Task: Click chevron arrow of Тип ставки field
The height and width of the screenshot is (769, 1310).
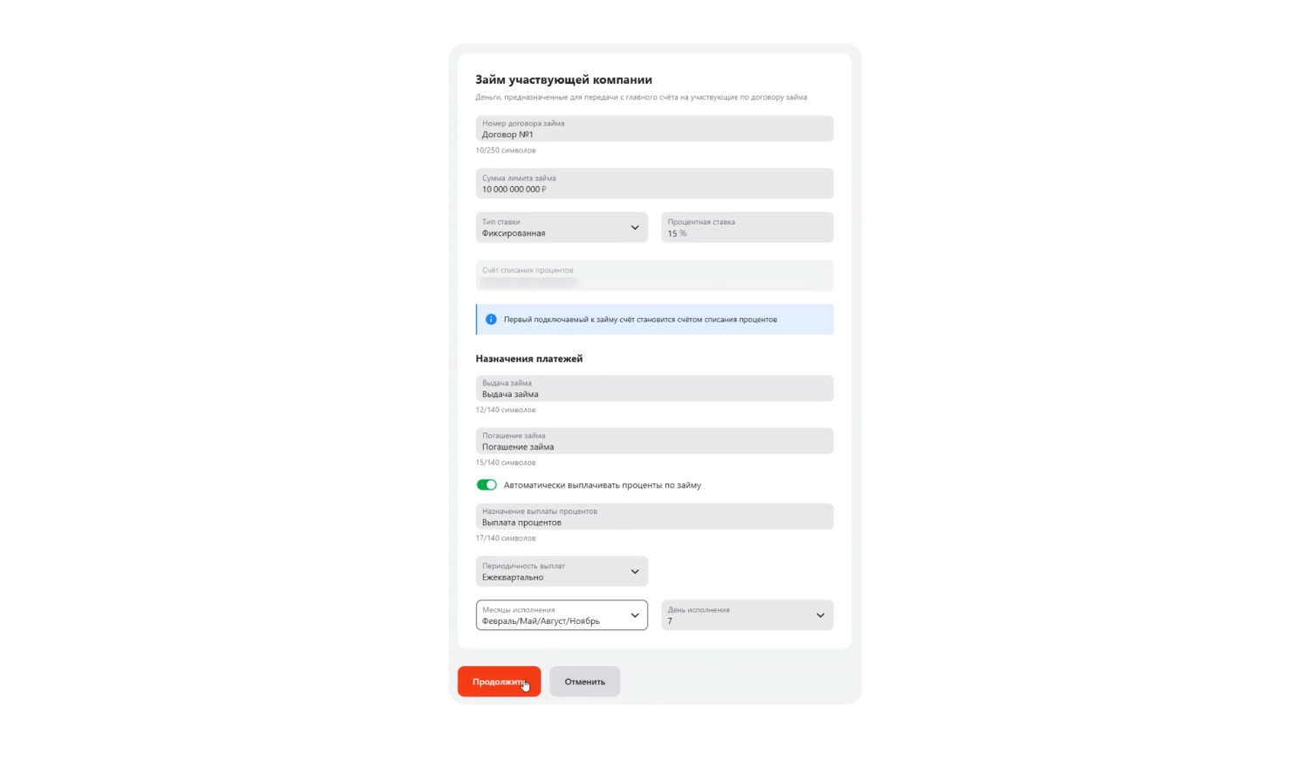Action: pyautogui.click(x=635, y=227)
